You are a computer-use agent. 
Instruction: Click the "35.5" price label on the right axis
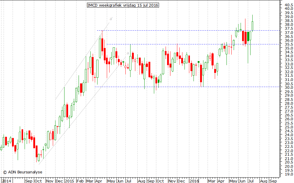(x=289, y=44)
